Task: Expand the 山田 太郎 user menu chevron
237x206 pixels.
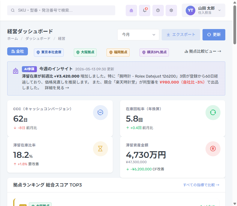Action: pyautogui.click(x=220, y=10)
